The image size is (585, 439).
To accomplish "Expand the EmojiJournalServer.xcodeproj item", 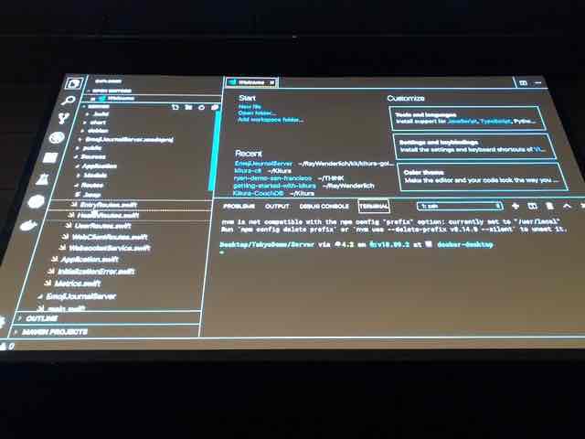I will (x=129, y=140).
